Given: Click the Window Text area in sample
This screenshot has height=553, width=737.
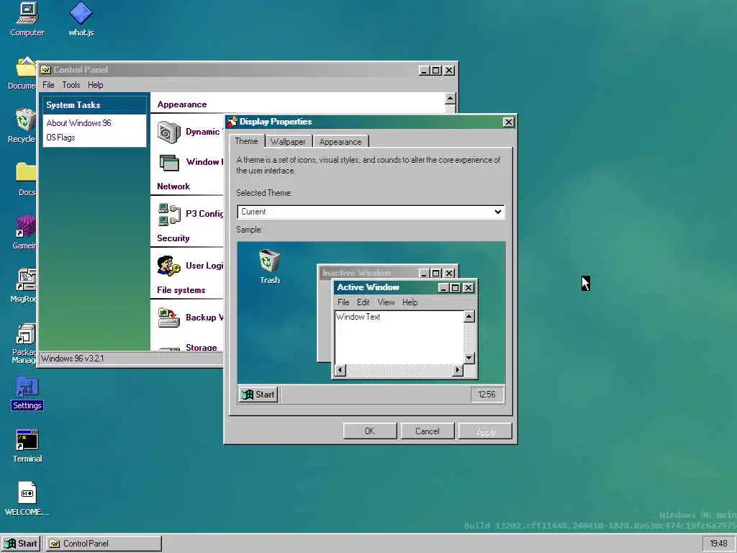Looking at the screenshot, I should pyautogui.click(x=399, y=337).
